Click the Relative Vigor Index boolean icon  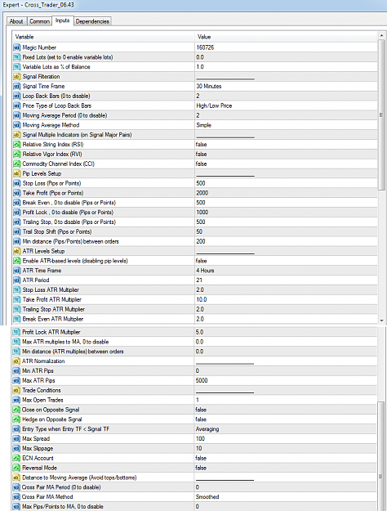coord(17,155)
